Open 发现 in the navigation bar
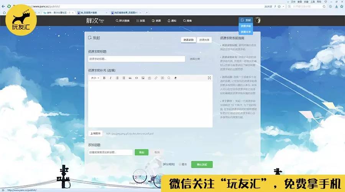345x192 pixels. tap(141, 21)
